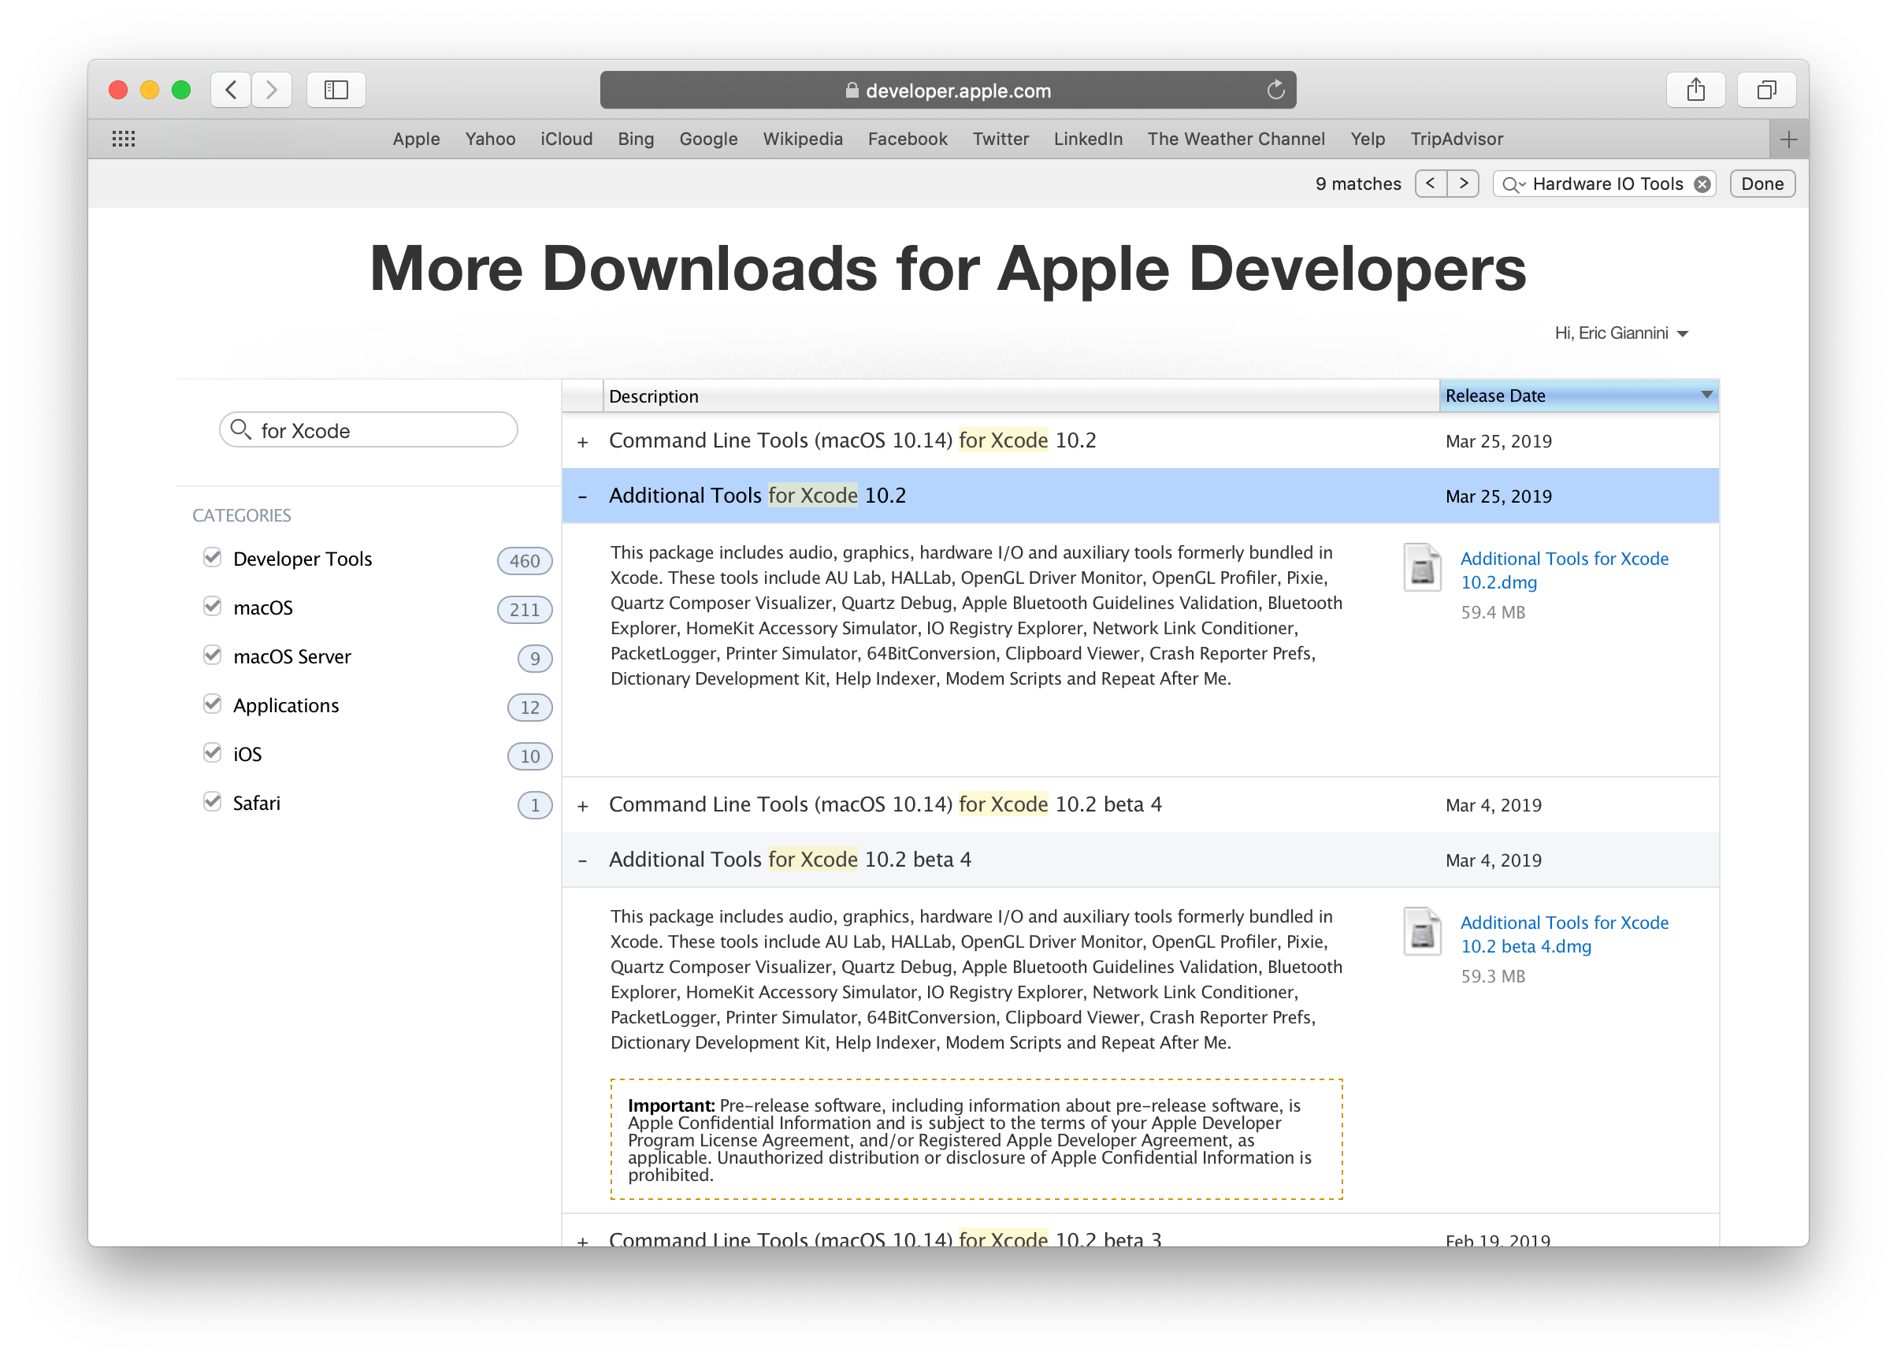Click the Description column header
The image size is (1897, 1363).
[1020, 396]
